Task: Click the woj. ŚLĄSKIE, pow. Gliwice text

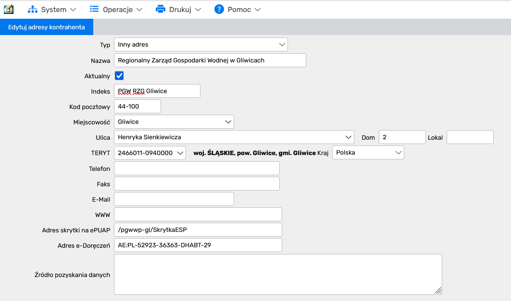Action: pyautogui.click(x=254, y=153)
